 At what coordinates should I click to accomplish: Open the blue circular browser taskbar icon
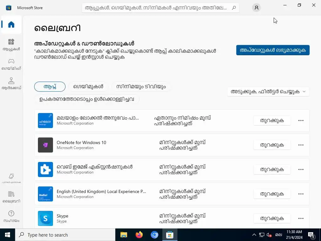(x=155, y=235)
